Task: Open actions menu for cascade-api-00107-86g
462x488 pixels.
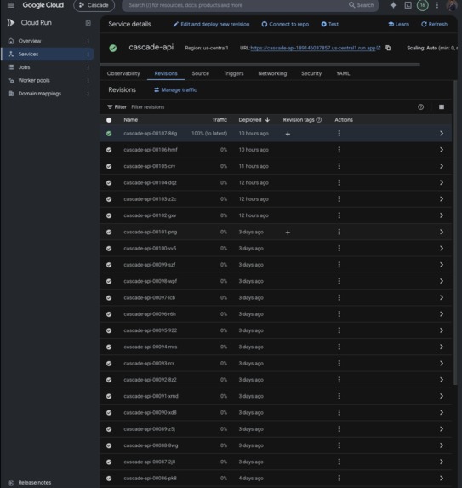Action: [x=339, y=133]
